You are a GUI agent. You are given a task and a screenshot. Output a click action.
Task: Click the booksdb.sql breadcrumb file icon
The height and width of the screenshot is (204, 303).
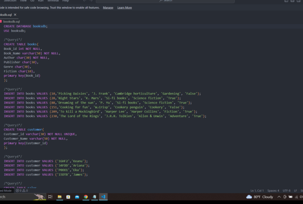point(1,22)
